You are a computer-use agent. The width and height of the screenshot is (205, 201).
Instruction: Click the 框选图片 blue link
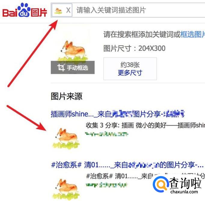point(193,34)
